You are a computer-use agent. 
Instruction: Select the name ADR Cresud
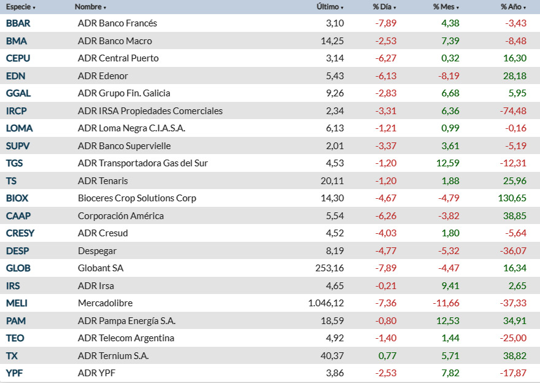pos(103,233)
